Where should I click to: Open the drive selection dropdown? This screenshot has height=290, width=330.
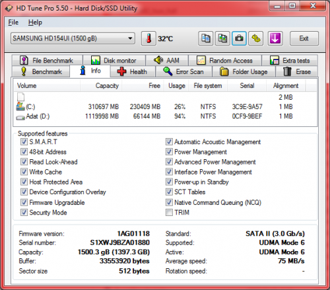point(73,38)
